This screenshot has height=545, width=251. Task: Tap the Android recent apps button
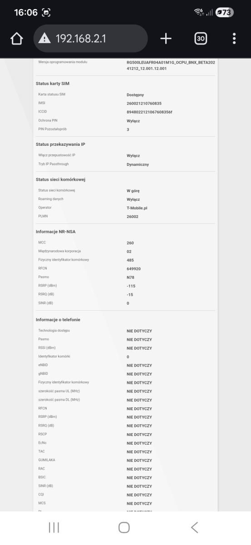point(54,527)
